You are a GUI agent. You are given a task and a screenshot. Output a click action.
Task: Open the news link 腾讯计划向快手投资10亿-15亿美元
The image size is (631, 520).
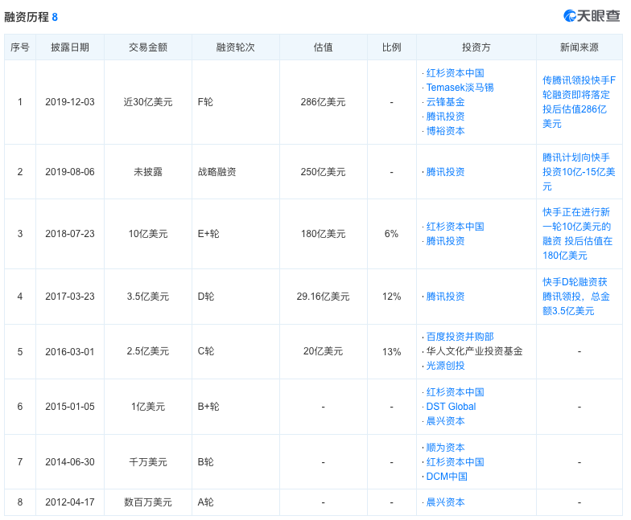(579, 172)
